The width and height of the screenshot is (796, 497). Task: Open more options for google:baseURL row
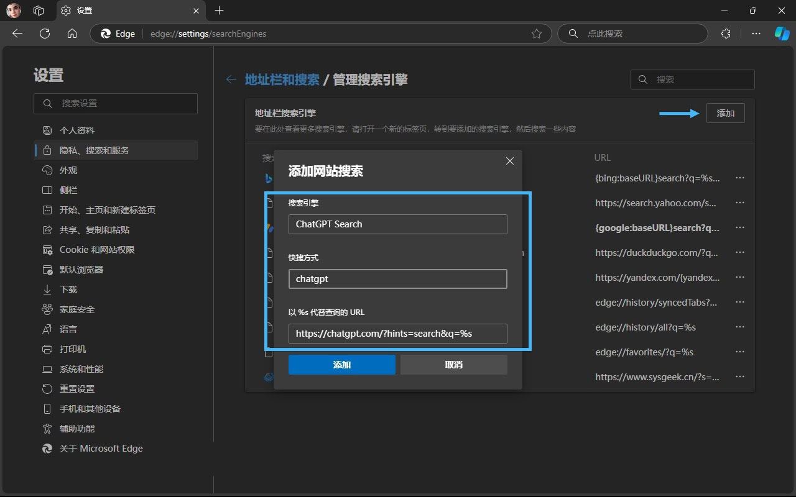[x=740, y=227]
